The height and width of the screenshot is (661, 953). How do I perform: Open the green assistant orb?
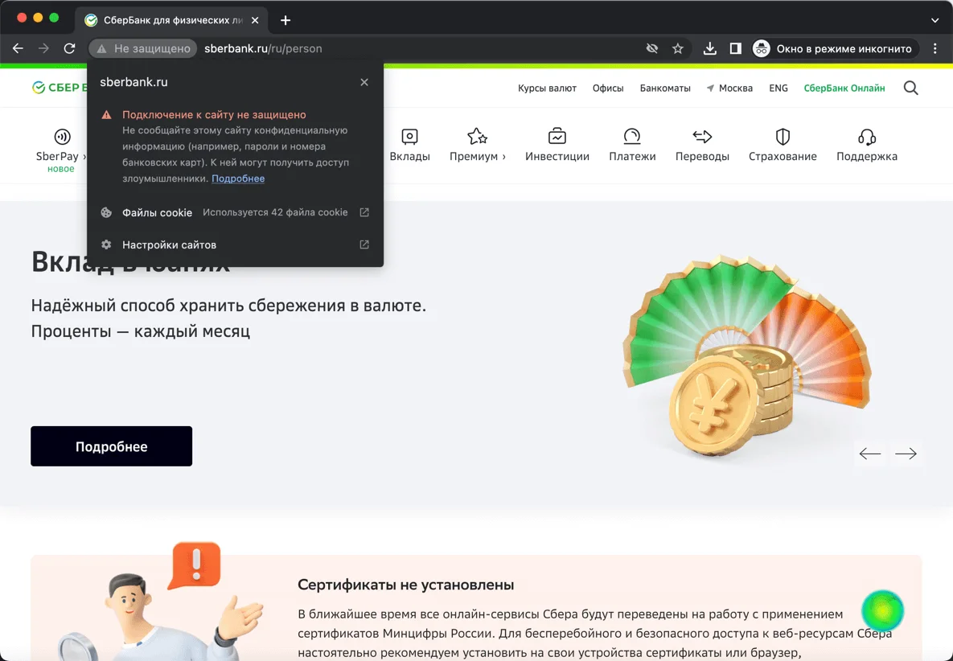(x=882, y=610)
